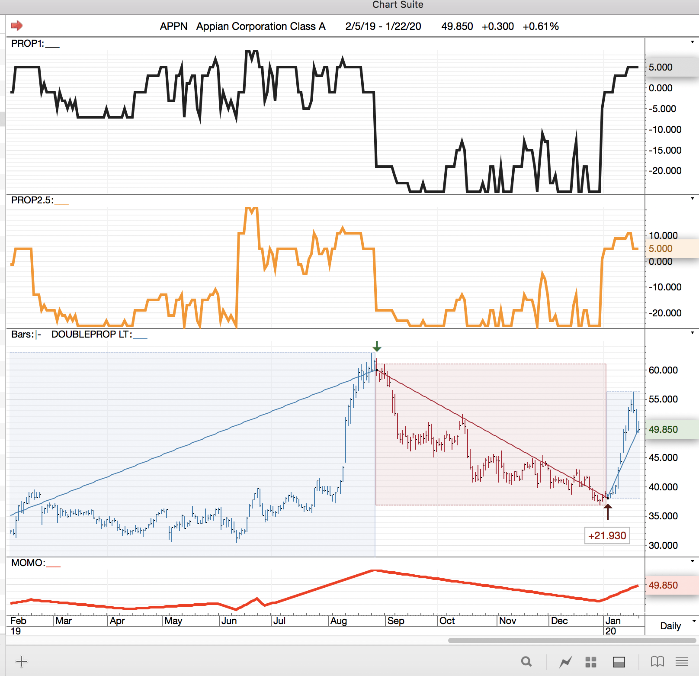Open search with the magnifying glass icon

coord(526,661)
